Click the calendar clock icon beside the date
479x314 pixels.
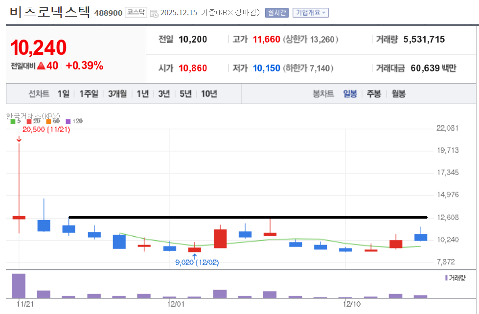(154, 13)
